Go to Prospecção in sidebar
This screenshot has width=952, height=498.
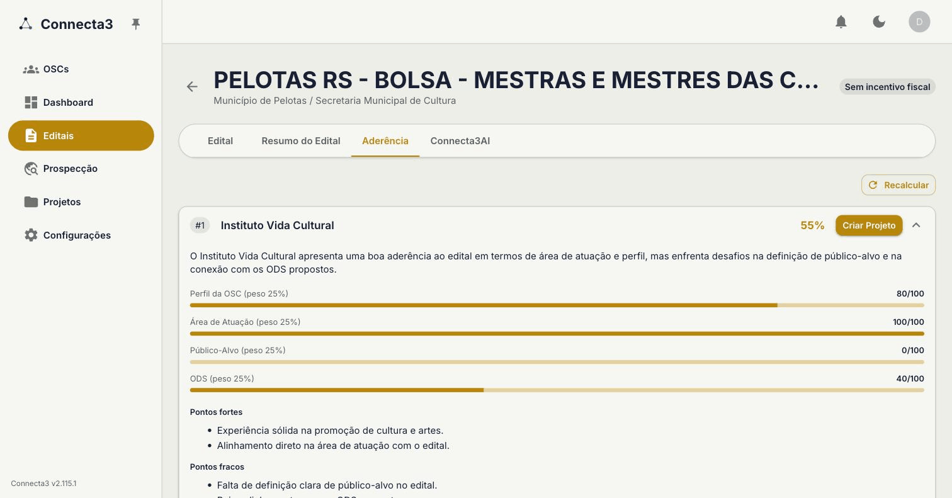[x=81, y=169]
